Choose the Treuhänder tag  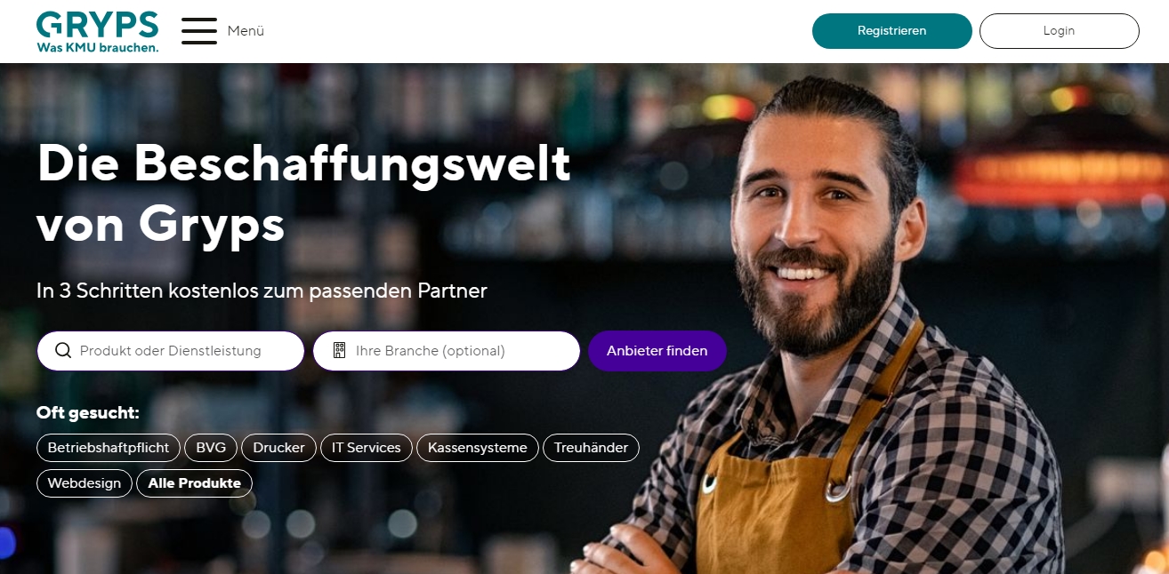[591, 448]
